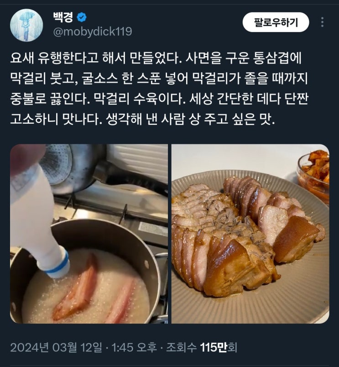View the 조회수 115만회 view count
Image resolution: width=339 pixels, height=367 pixels.
coord(202,347)
